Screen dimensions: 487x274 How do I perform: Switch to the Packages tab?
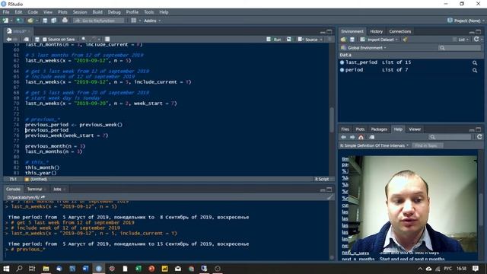[379, 129]
